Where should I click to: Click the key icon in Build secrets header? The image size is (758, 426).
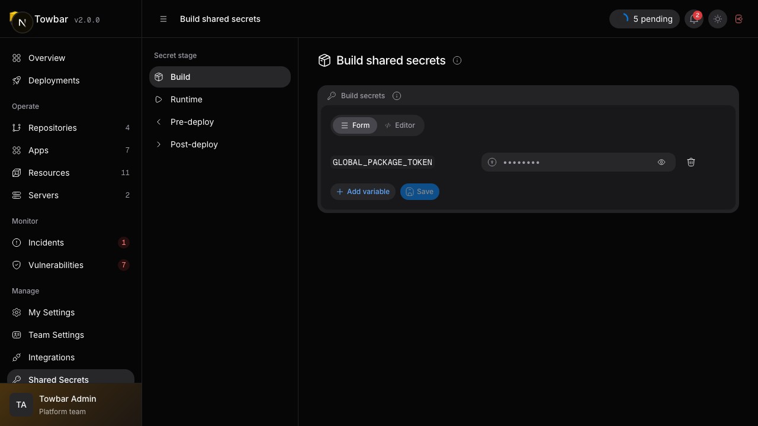(x=332, y=96)
